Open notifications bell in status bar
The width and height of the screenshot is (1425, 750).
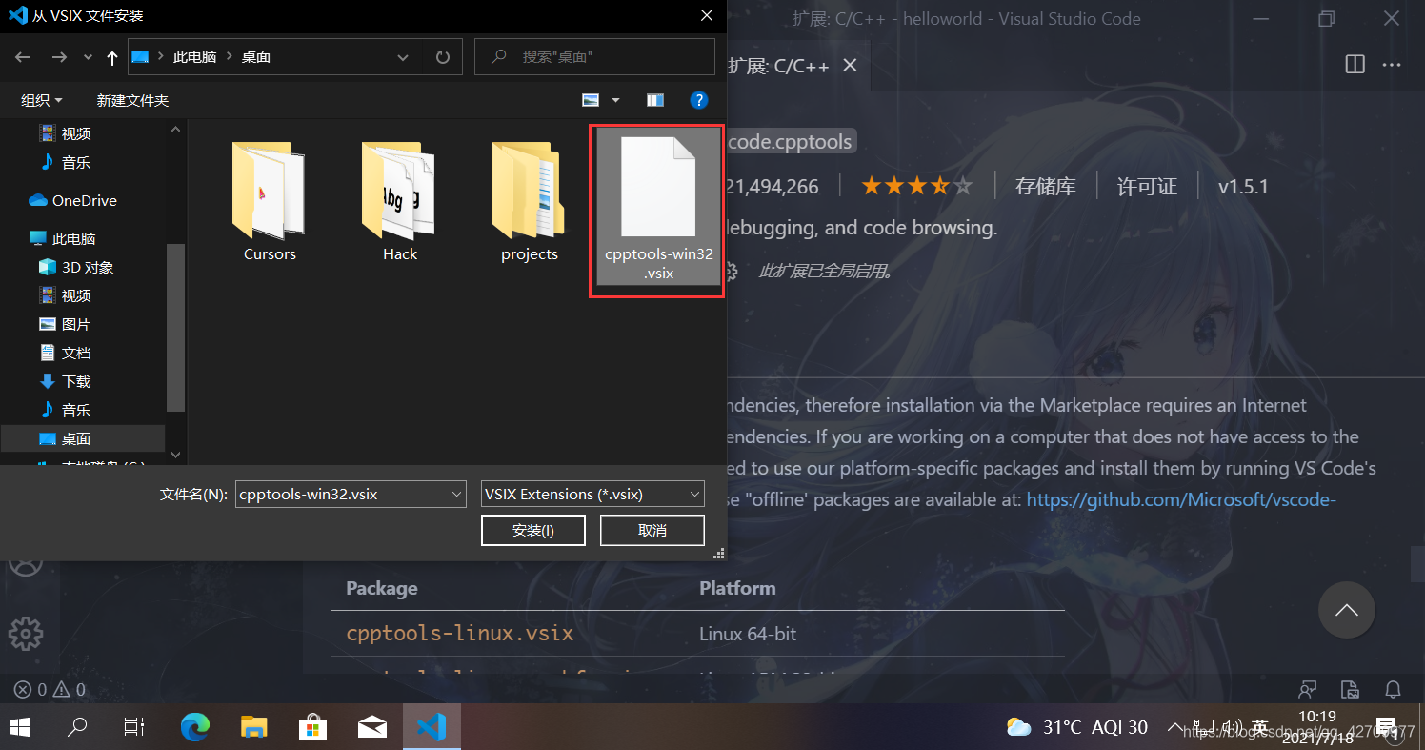click(x=1392, y=689)
